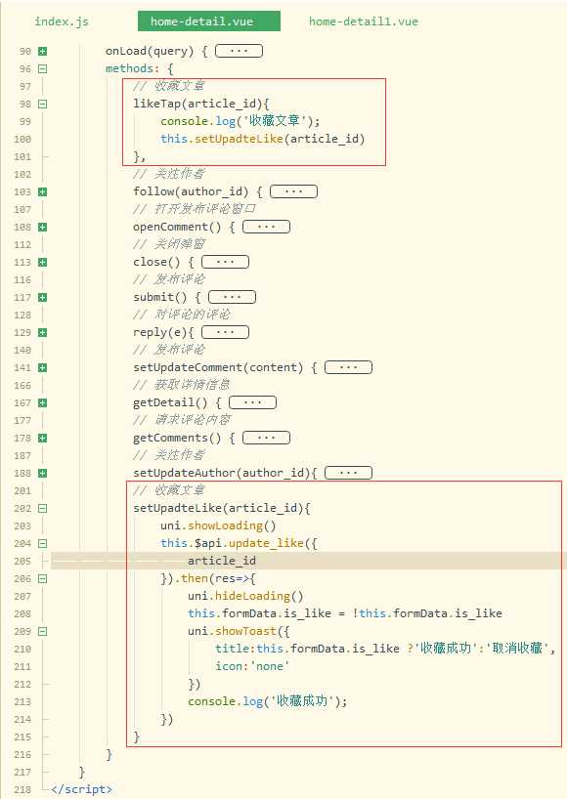Expand the setUpdateComment fold at line 141
This screenshot has height=799, width=567.
click(43, 367)
